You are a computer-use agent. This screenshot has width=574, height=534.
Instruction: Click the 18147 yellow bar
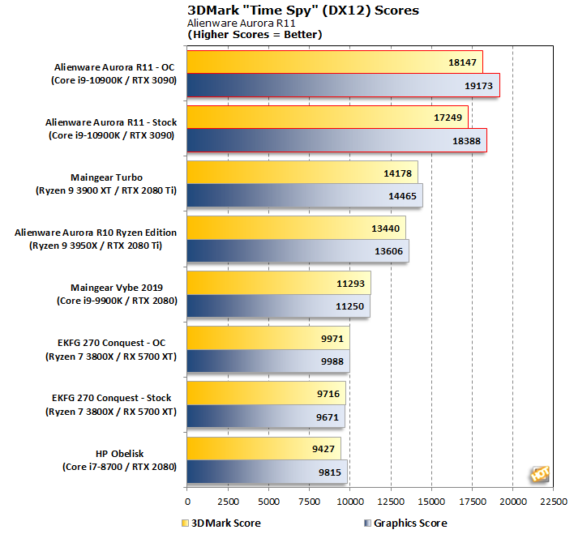335,62
